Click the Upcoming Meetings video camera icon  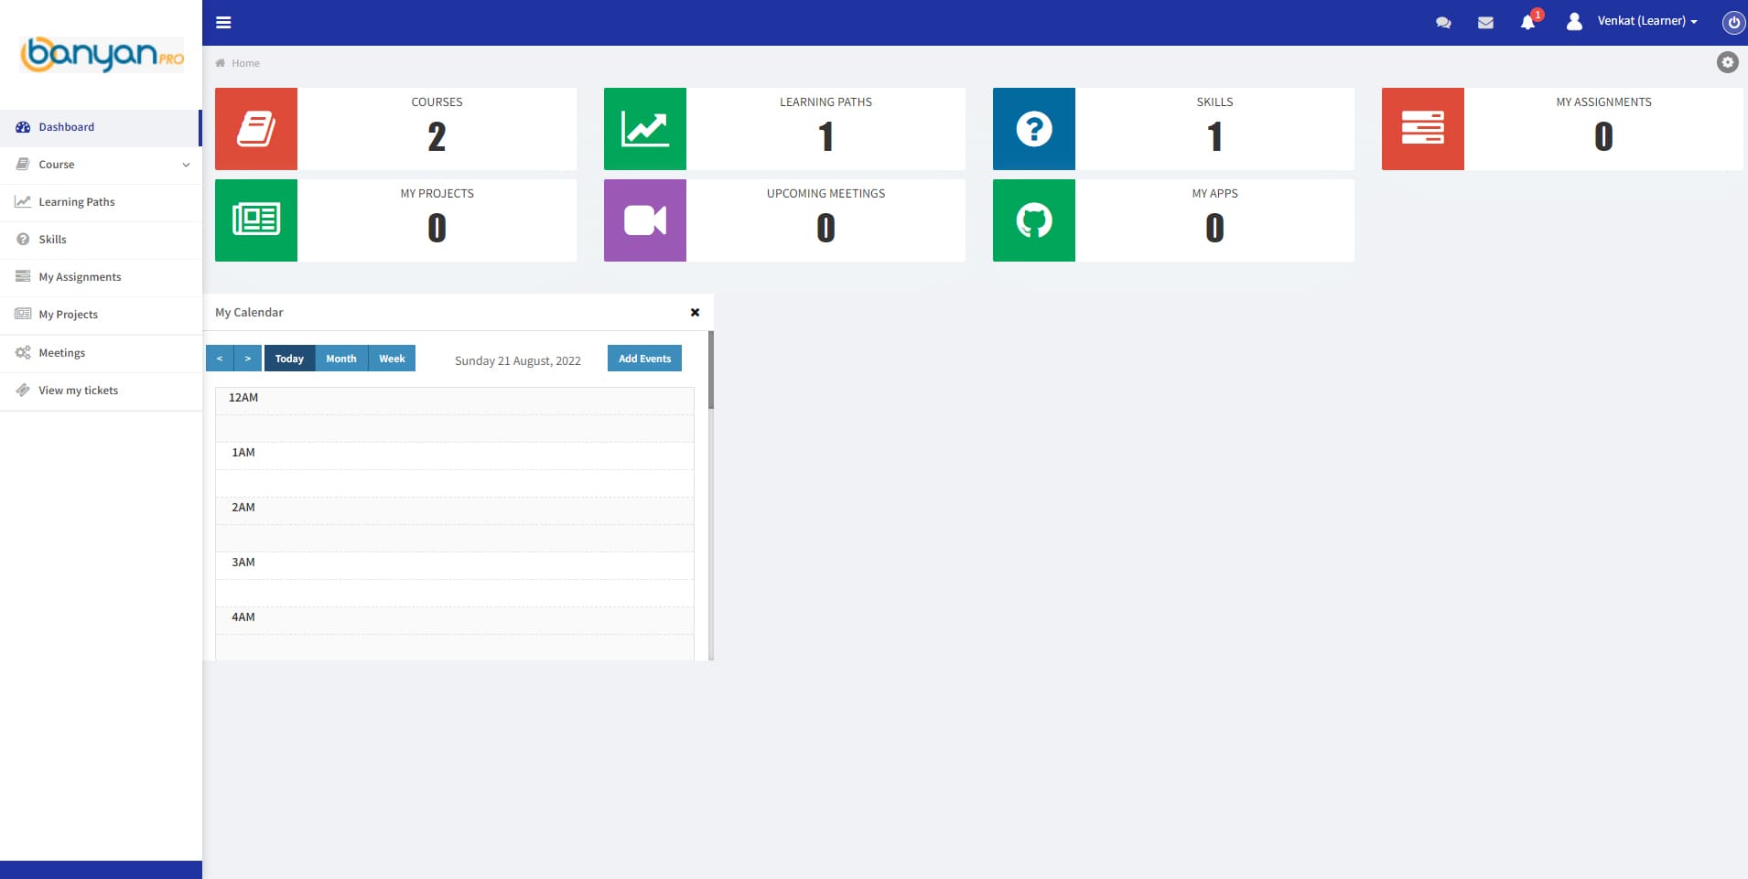click(x=645, y=220)
